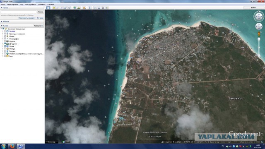Image resolution: width=265 pixels, height=149 pixels.
Task: Enable the Погода layer checkbox
Action: click(x=5, y=49)
